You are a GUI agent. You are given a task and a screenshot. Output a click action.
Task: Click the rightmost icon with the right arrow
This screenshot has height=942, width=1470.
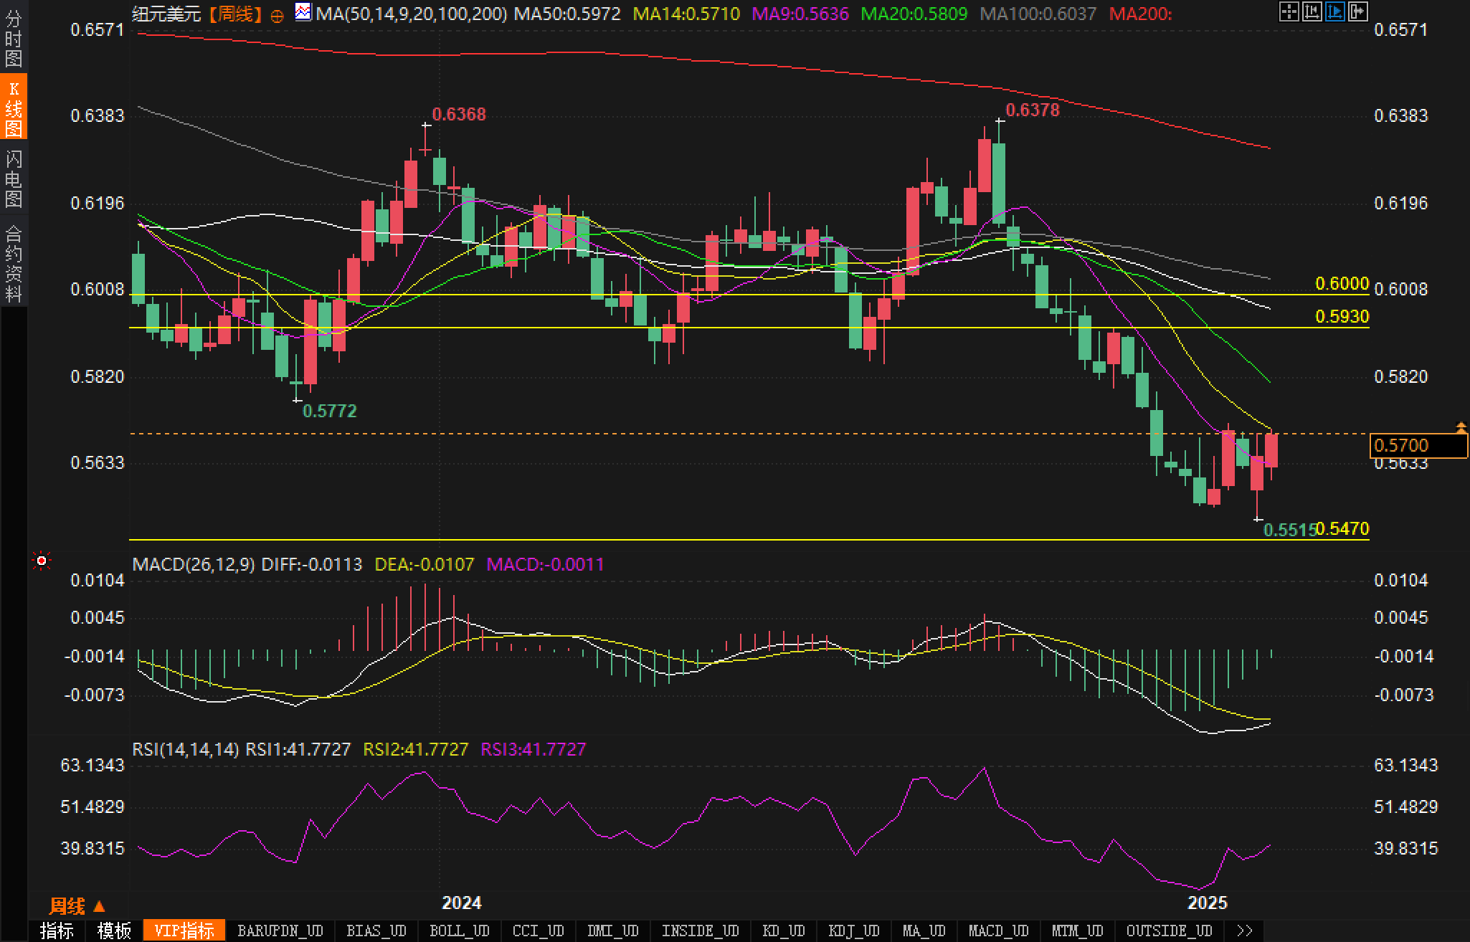pyautogui.click(x=1357, y=11)
